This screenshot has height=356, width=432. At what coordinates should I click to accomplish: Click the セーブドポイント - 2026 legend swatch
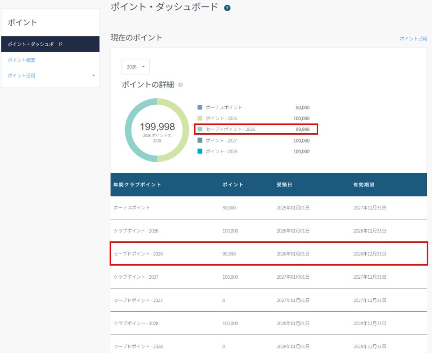click(x=200, y=130)
